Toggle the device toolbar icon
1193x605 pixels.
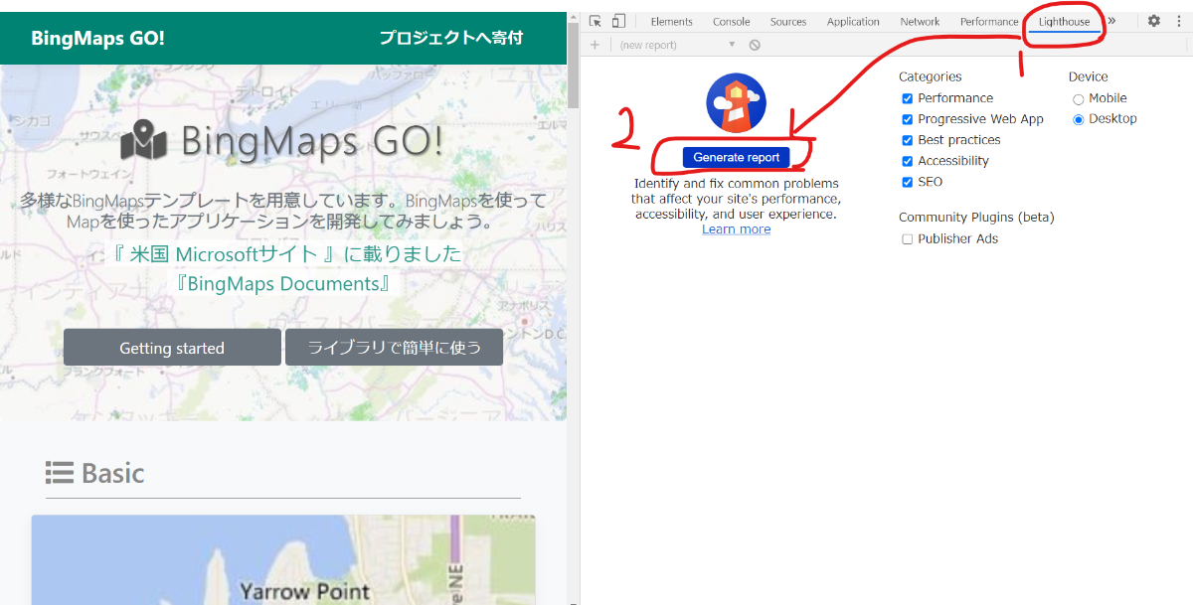[x=618, y=21]
